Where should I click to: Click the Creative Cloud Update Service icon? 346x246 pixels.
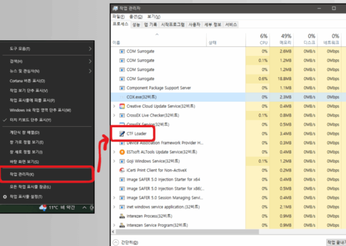pyautogui.click(x=122, y=106)
